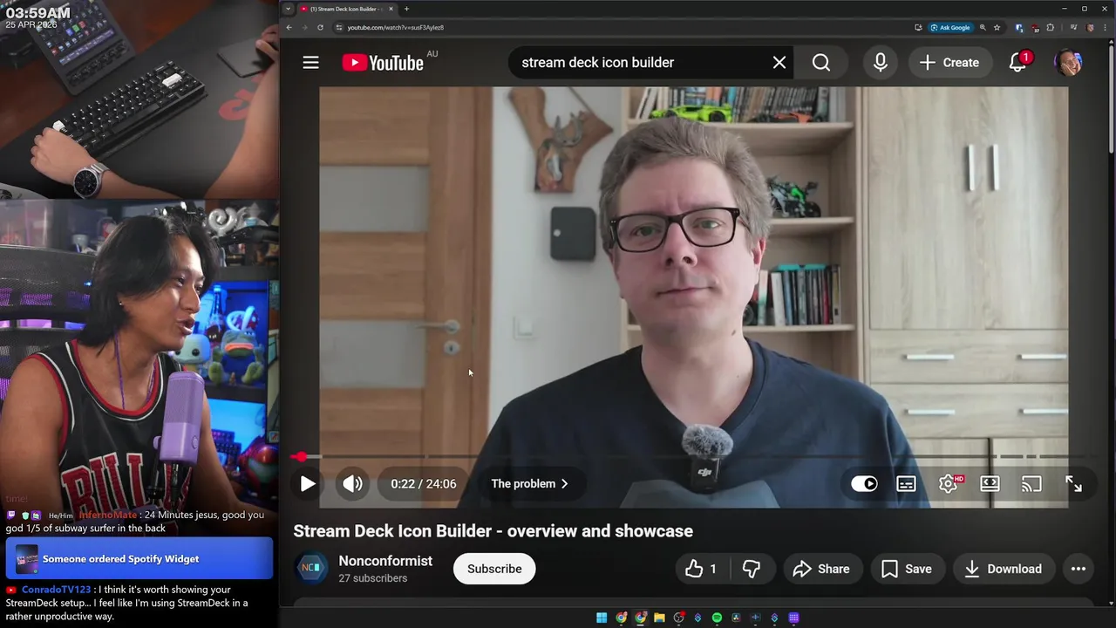
Task: Open Spotify from taskbar
Action: pos(717,618)
